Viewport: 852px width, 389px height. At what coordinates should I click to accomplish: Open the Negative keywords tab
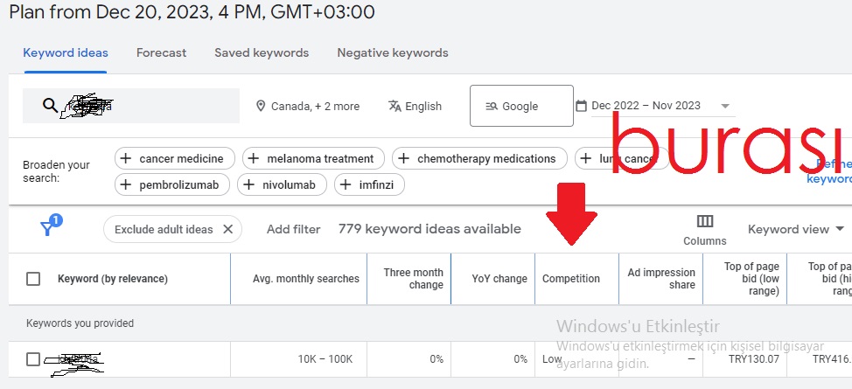(x=393, y=52)
